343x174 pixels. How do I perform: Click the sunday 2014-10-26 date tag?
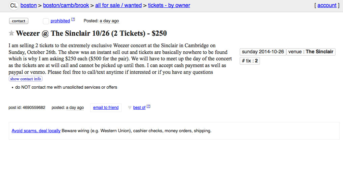click(x=263, y=52)
